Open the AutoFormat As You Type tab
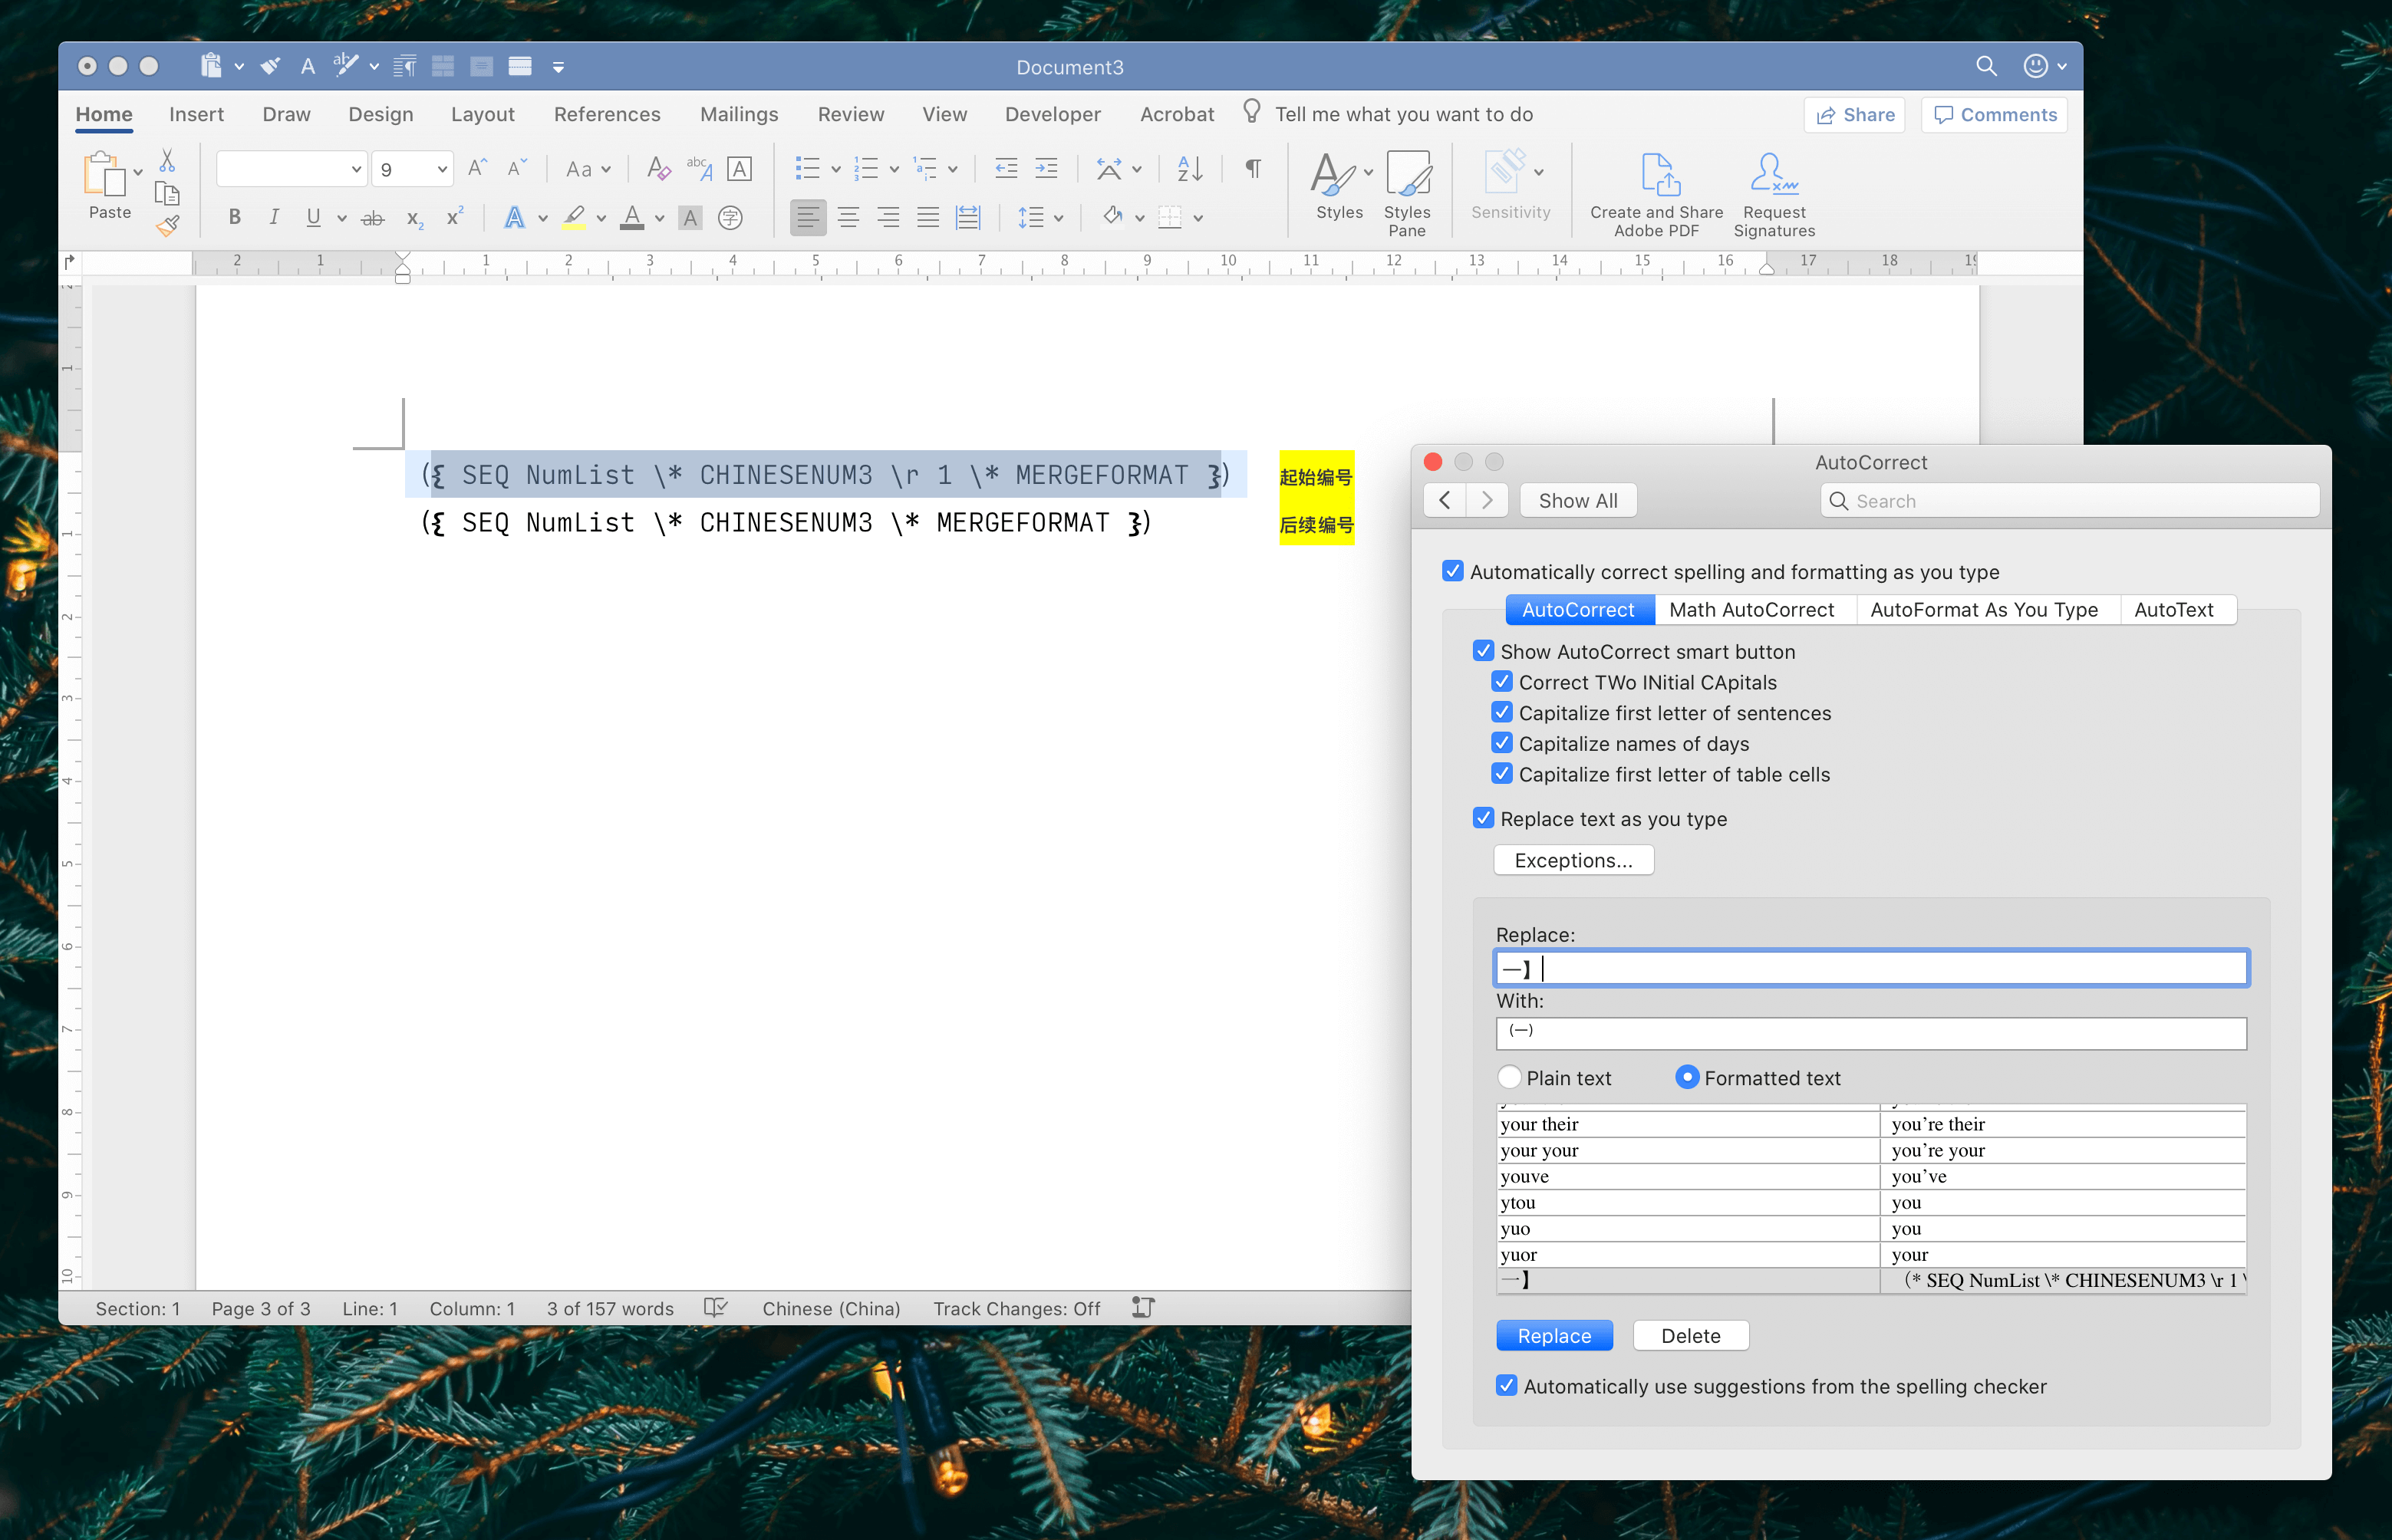The image size is (2392, 1540). (1984, 609)
